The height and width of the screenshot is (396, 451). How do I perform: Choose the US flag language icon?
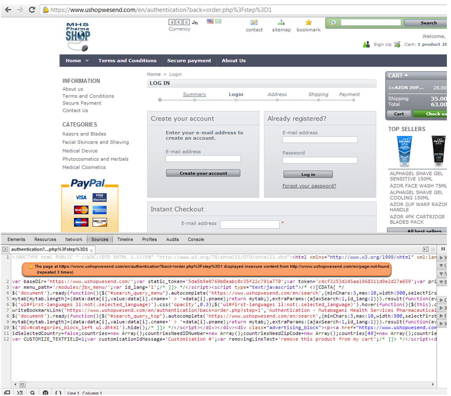click(x=210, y=21)
